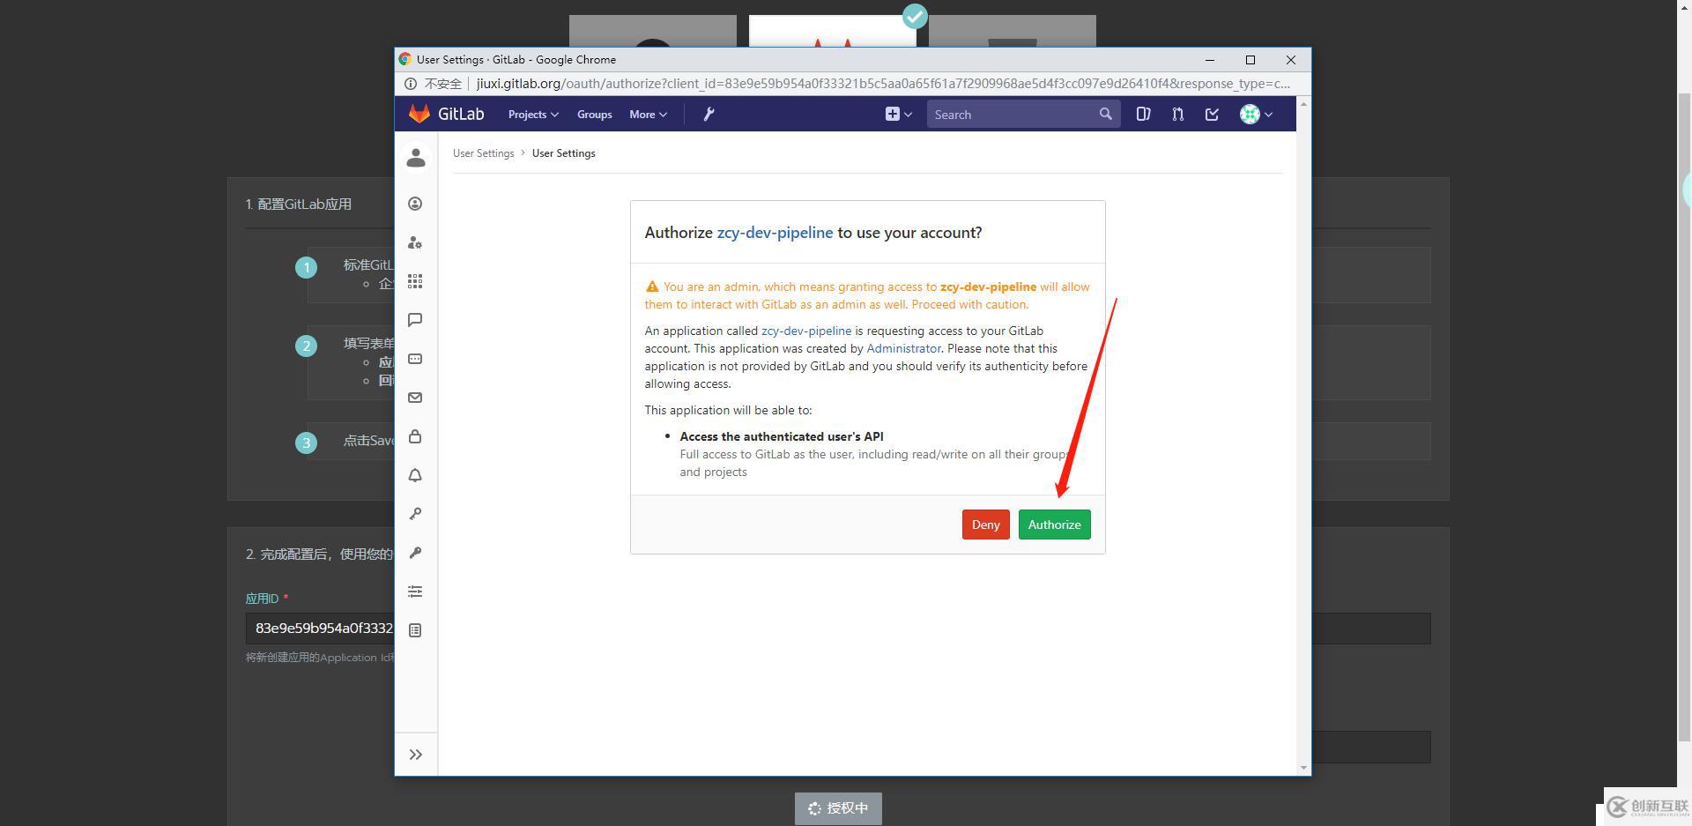The height and width of the screenshot is (826, 1692).
Task: Open Access Tokens settings
Action: (x=415, y=359)
